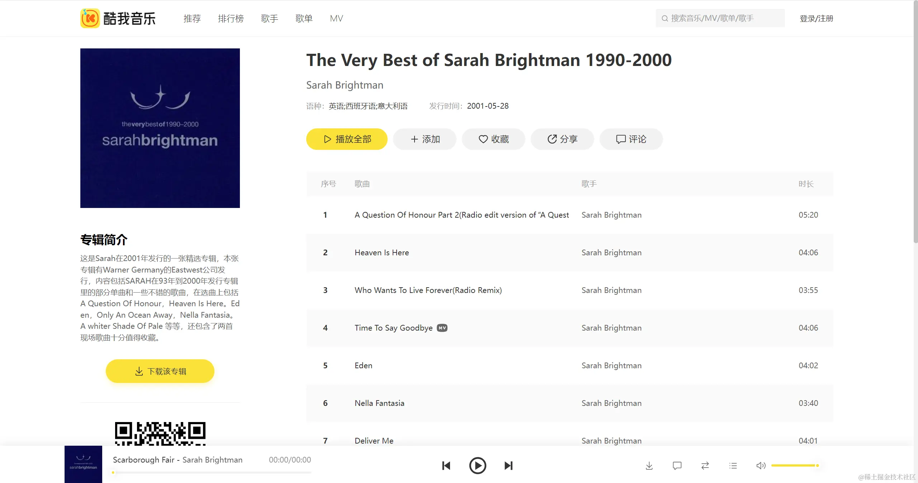Image resolution: width=918 pixels, height=483 pixels.
Task: Skip to the previous track
Action: click(446, 466)
